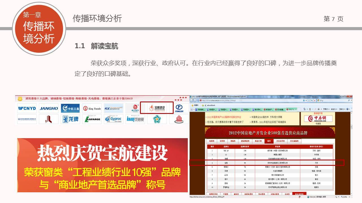
Task: Click the 韩国LG集团 supplier cell
Action: 277,155
